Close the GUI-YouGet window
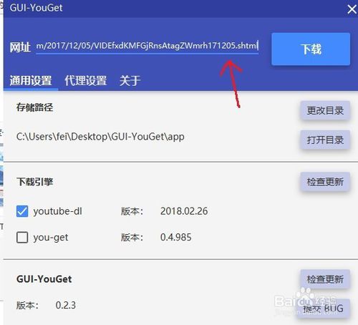358x325 pixels. click(352, 9)
